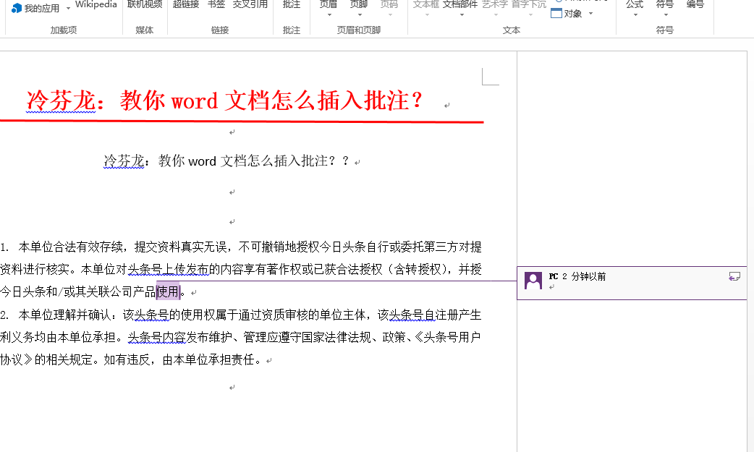Viewport: 754px width, 452px height.
Task: Click the phrase 头条号自注册产生
Action: pyautogui.click(x=435, y=315)
